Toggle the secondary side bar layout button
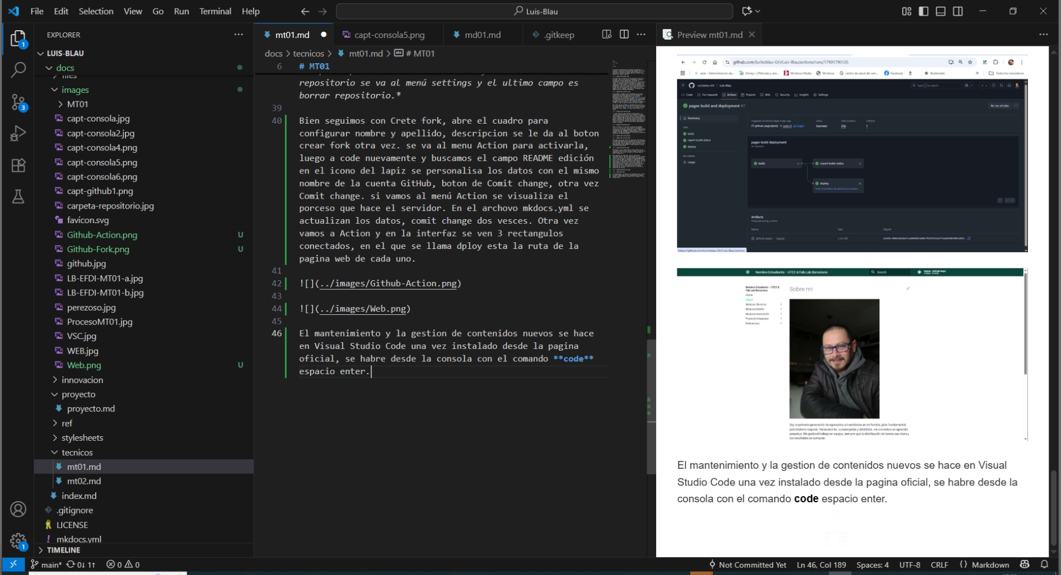This screenshot has height=575, width=1061. click(958, 11)
